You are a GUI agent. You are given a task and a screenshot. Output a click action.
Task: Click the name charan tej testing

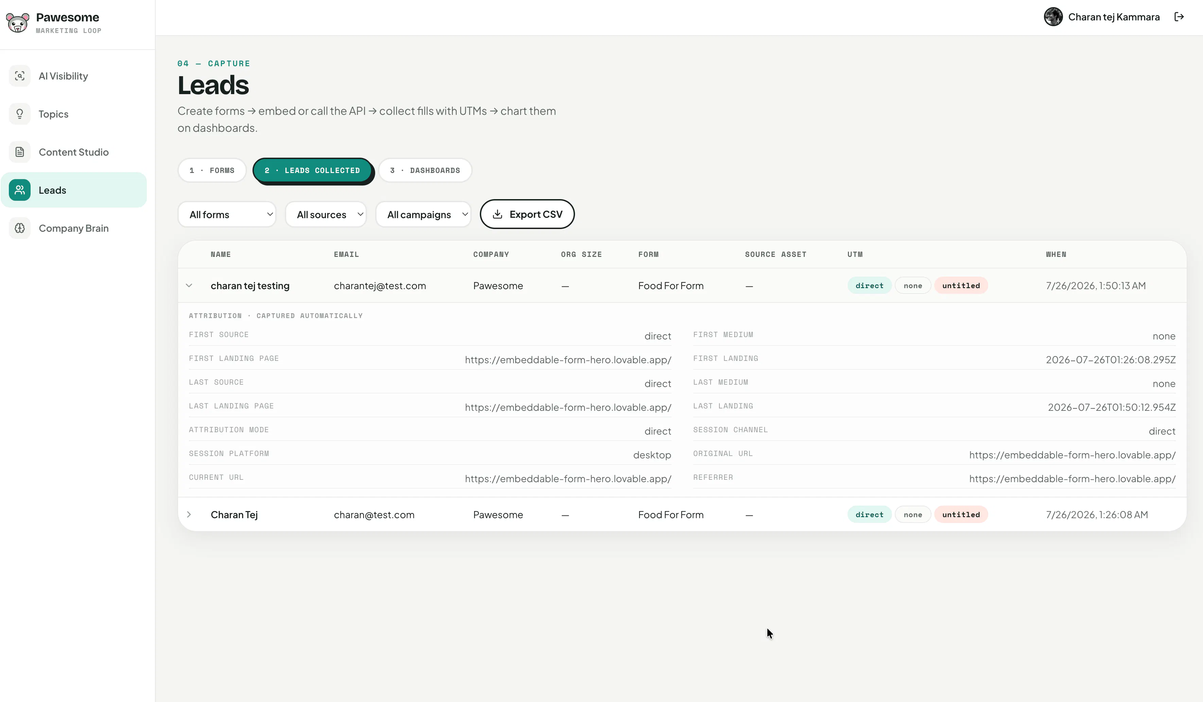coord(250,286)
